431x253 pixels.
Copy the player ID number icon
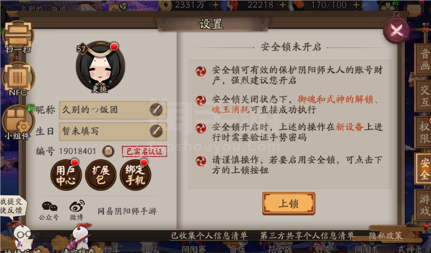click(x=108, y=151)
